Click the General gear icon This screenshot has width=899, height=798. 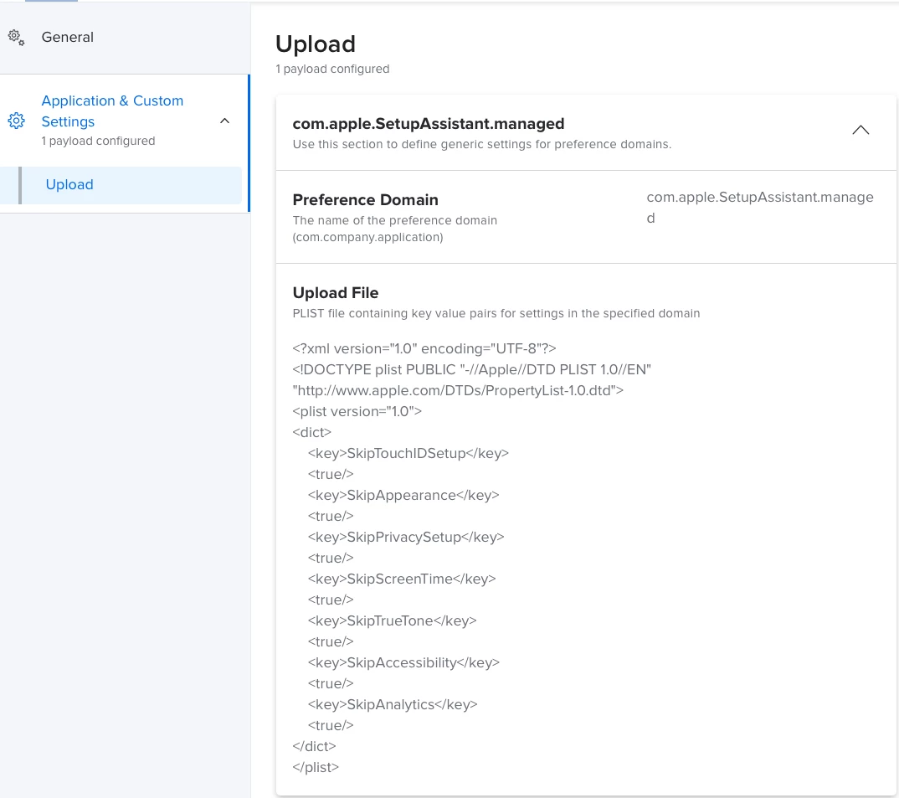point(16,38)
